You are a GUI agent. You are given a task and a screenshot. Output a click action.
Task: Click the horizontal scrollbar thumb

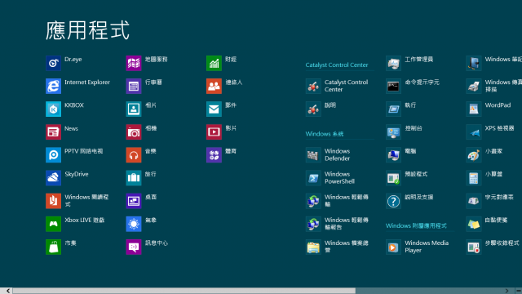pos(184,291)
